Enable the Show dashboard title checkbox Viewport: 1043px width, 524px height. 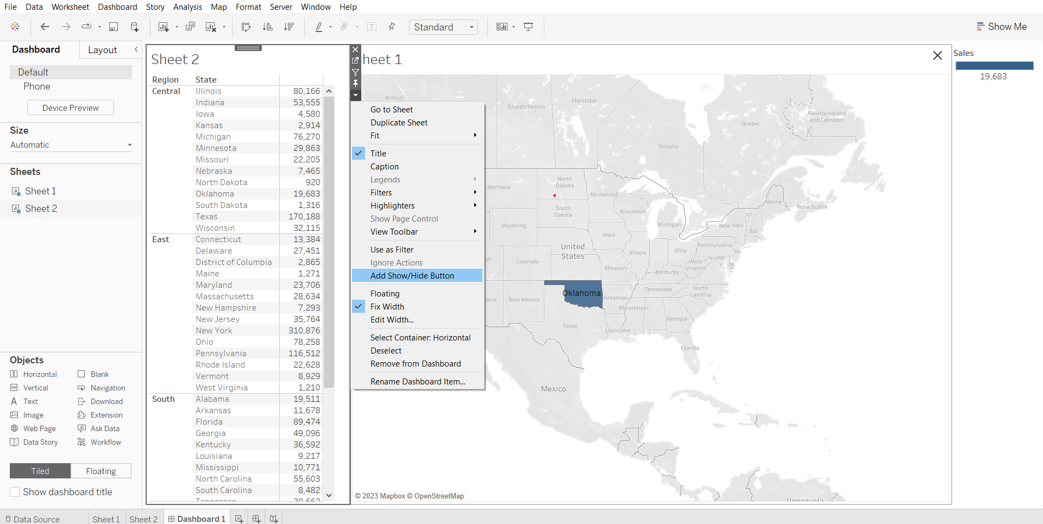pyautogui.click(x=15, y=492)
